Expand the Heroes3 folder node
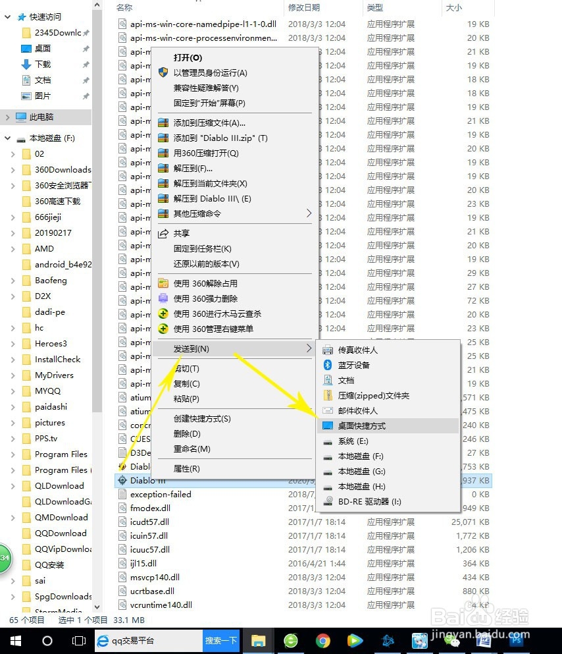Screen dimensions: 562x654 point(13,344)
